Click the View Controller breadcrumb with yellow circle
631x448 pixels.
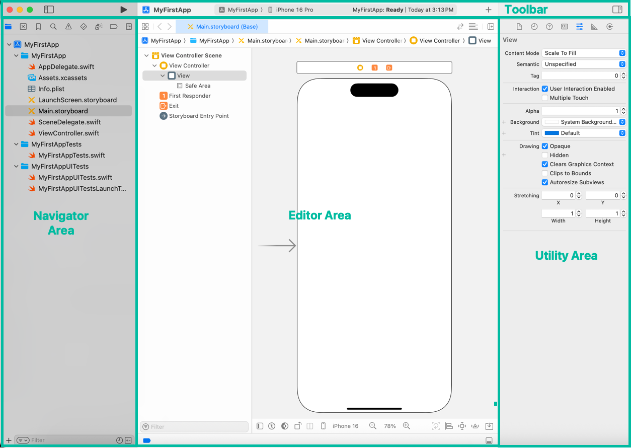(x=435, y=41)
